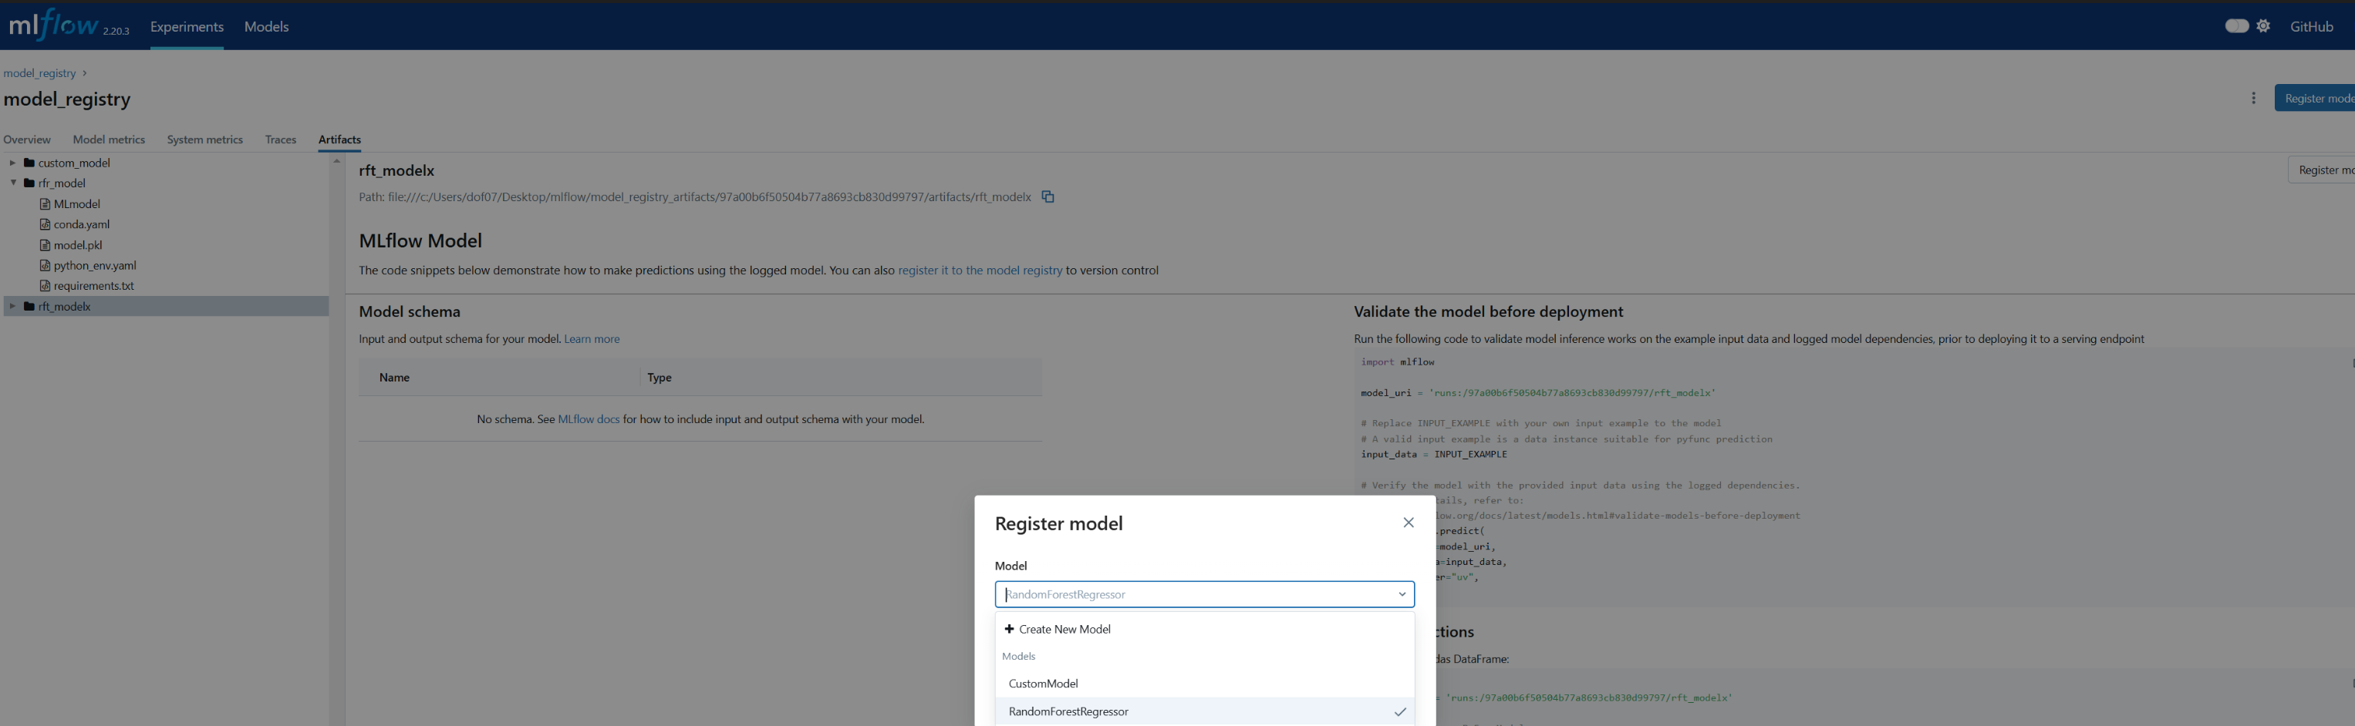Click the python_env.yaml file icon
Viewport: 2355px width, 726px height.
pyautogui.click(x=45, y=265)
